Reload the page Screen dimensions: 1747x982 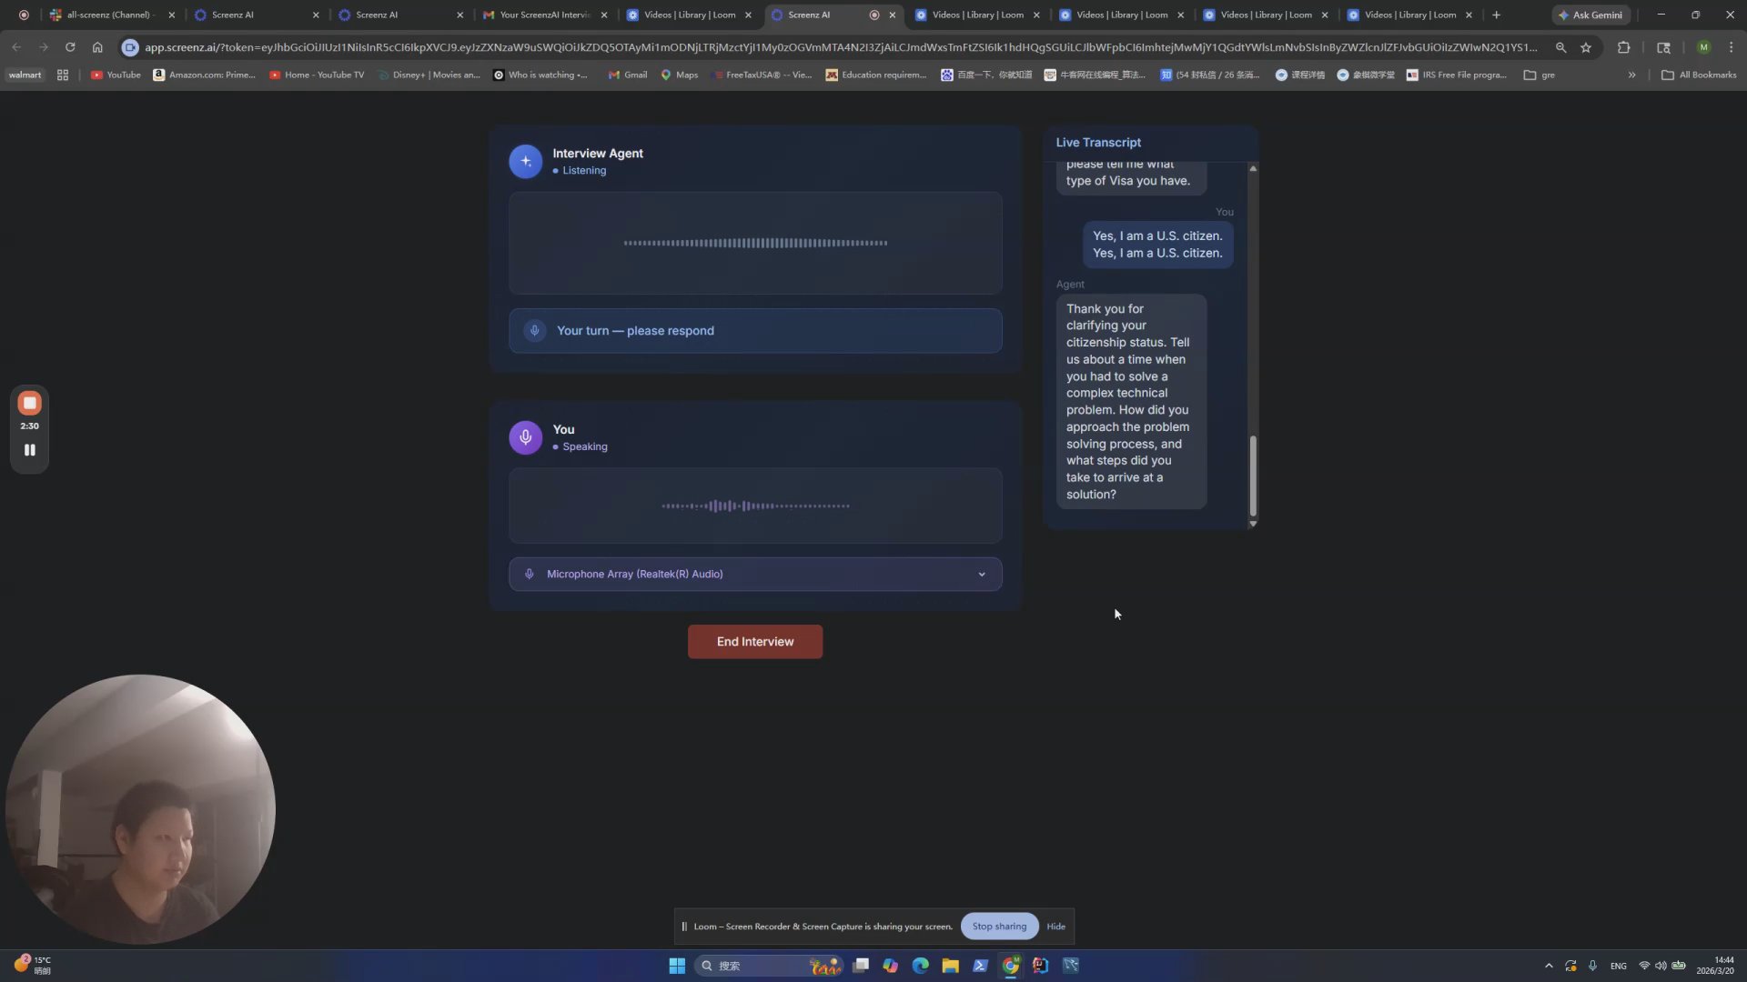pos(70,47)
